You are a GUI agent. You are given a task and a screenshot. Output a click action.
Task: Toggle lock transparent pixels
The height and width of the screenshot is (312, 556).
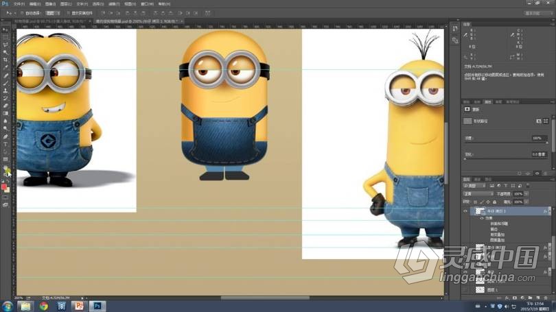476,202
